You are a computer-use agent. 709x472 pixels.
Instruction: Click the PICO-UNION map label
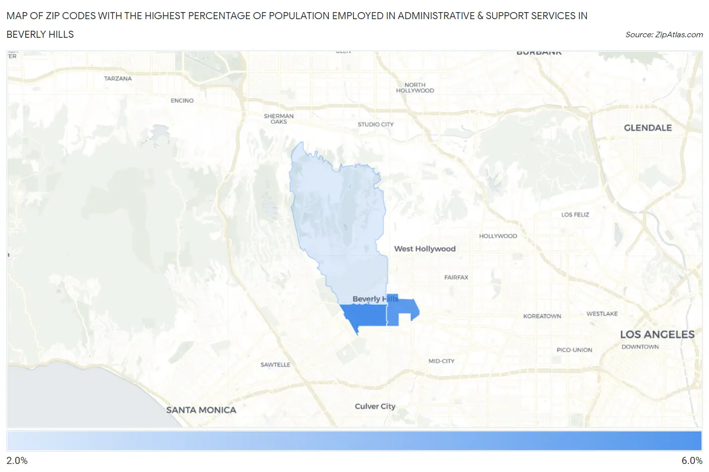pos(574,350)
